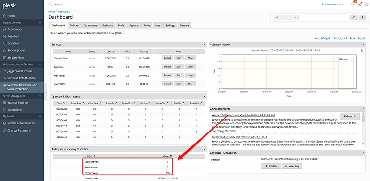Open the License tab

pyautogui.click(x=184, y=26)
